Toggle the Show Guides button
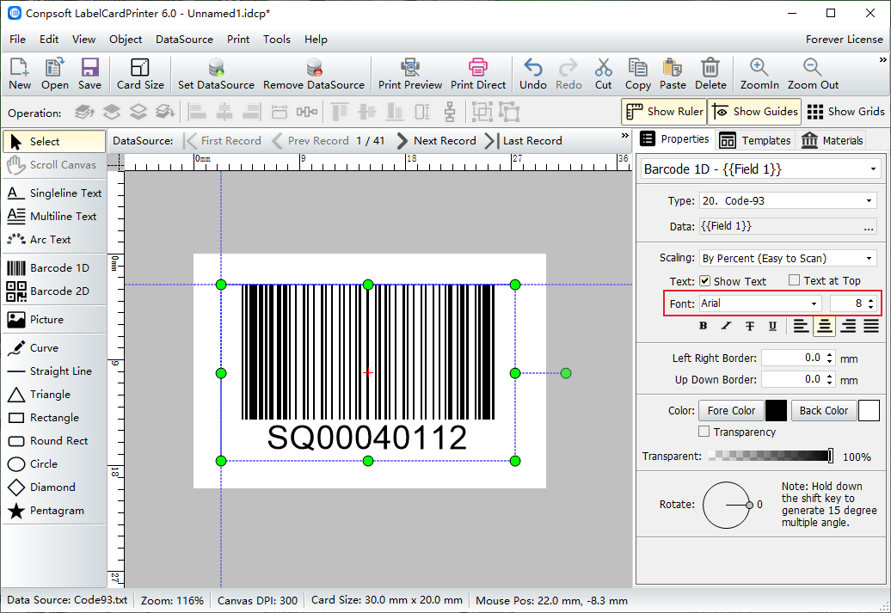 (x=754, y=112)
